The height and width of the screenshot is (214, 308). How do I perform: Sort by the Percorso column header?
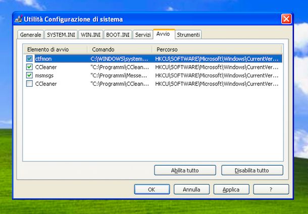pyautogui.click(x=217, y=49)
